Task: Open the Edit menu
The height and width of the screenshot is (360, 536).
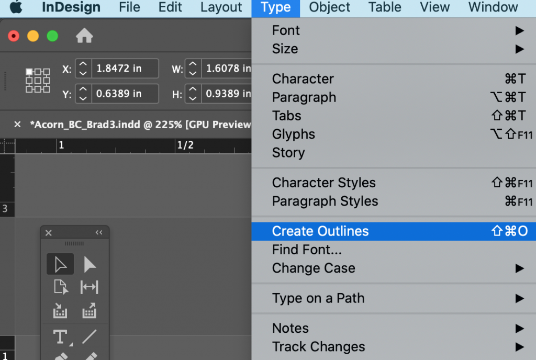Action: (x=170, y=7)
